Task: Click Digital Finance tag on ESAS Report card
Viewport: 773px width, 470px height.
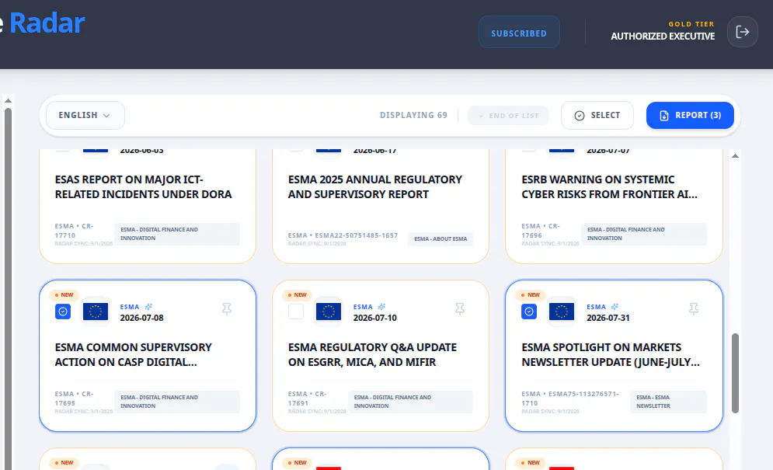Action: [177, 234]
